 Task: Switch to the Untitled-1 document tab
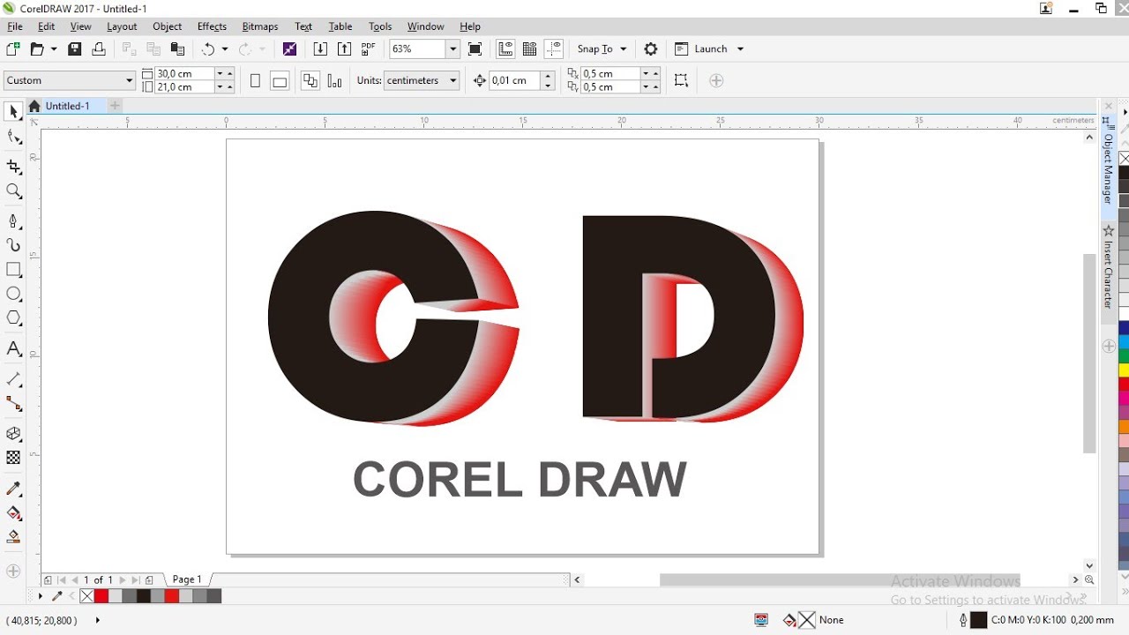pos(68,106)
